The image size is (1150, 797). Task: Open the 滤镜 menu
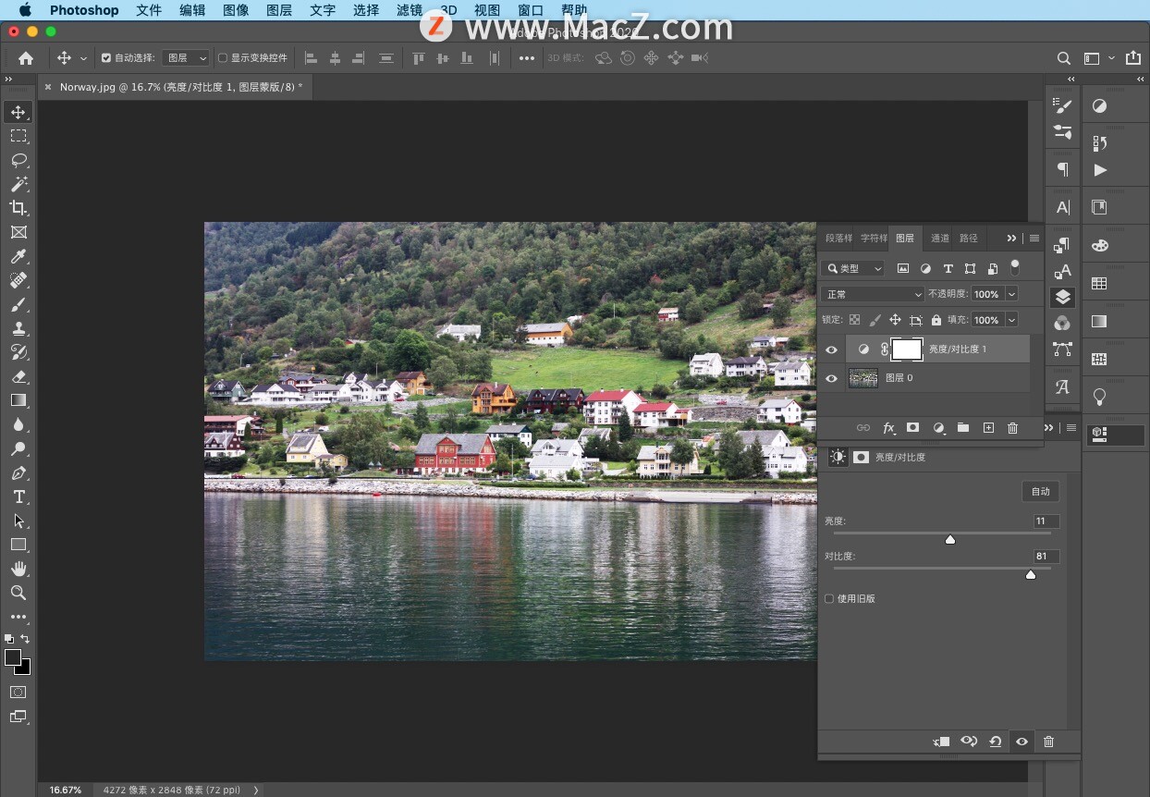[410, 10]
